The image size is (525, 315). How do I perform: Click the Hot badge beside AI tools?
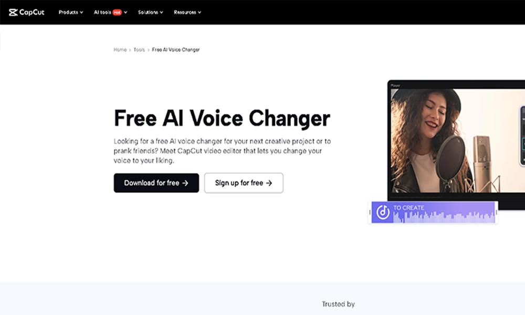tap(117, 13)
